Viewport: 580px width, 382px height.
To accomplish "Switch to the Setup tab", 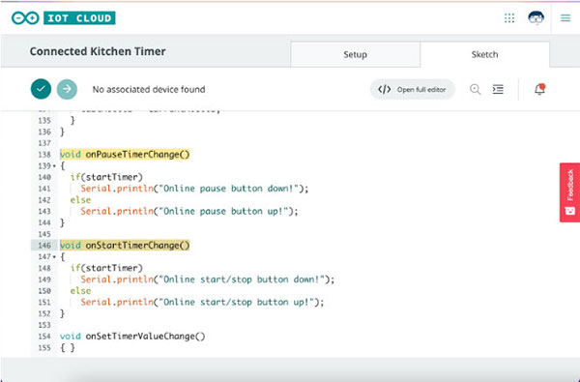I will 355,55.
